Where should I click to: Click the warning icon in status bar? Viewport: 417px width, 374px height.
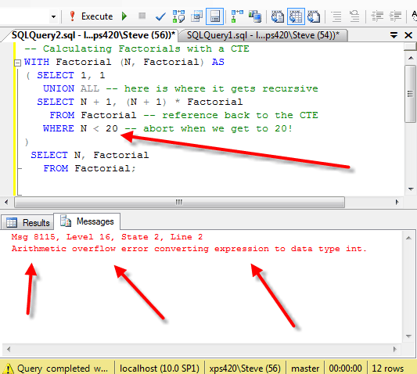[9, 369]
